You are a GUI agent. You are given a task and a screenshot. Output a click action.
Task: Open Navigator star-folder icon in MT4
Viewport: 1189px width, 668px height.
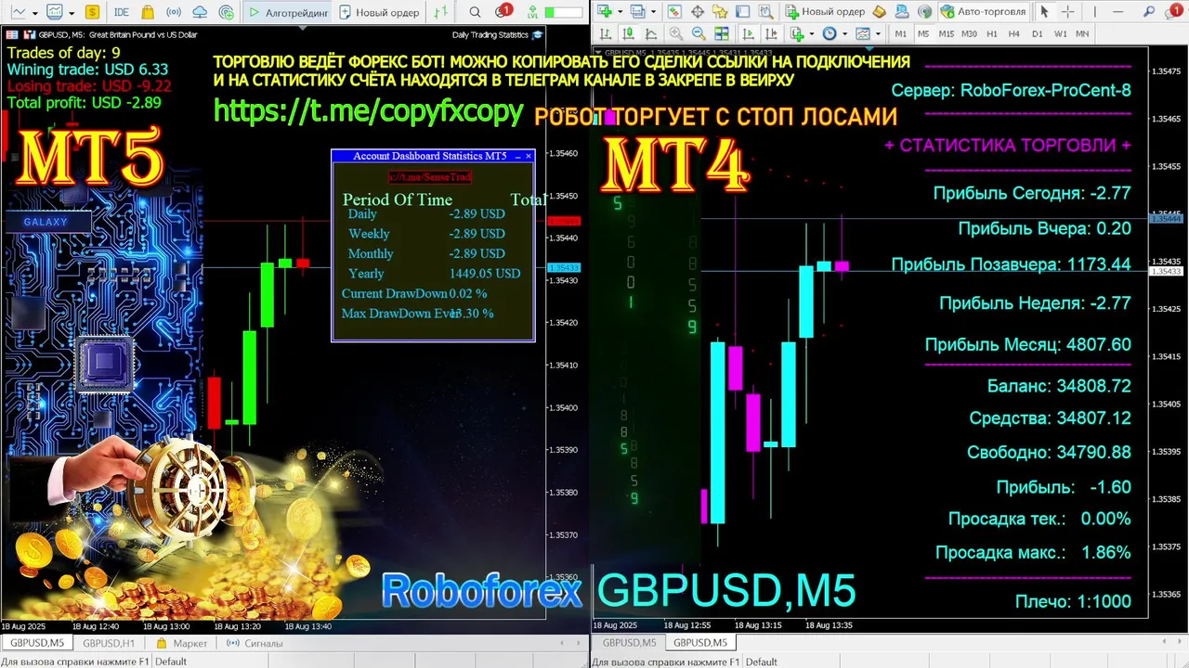pos(720,11)
